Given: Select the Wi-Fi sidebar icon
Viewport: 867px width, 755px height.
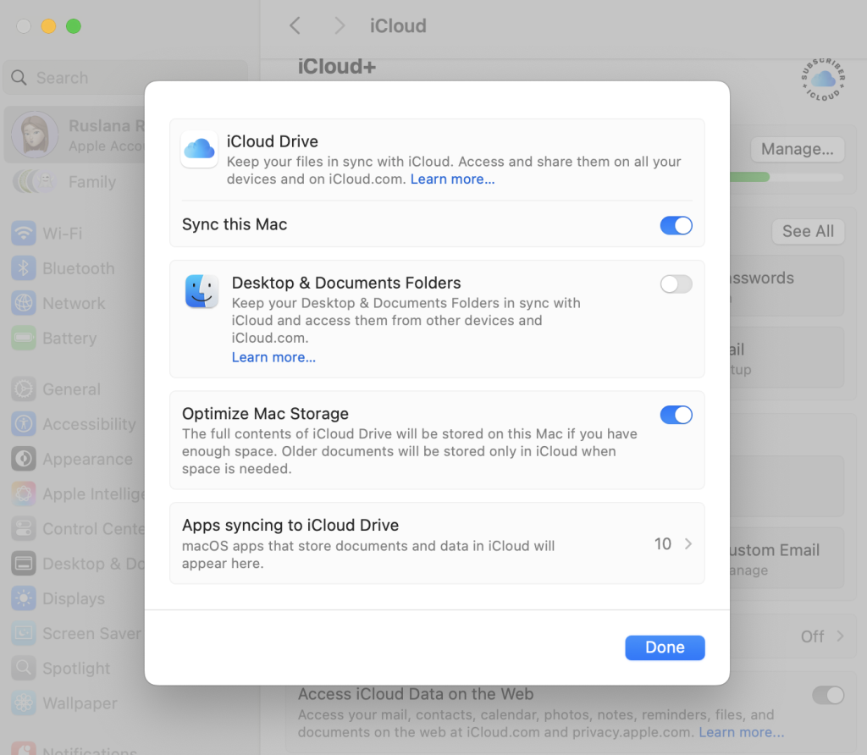Looking at the screenshot, I should tap(23, 234).
